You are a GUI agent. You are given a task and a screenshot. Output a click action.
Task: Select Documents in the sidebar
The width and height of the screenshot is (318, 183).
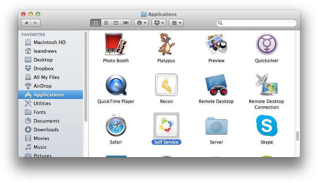point(50,121)
